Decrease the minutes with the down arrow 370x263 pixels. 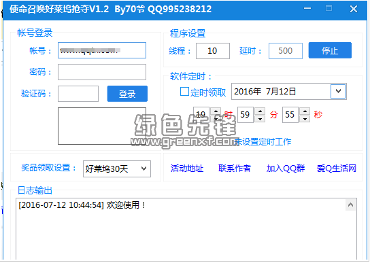click(260, 119)
